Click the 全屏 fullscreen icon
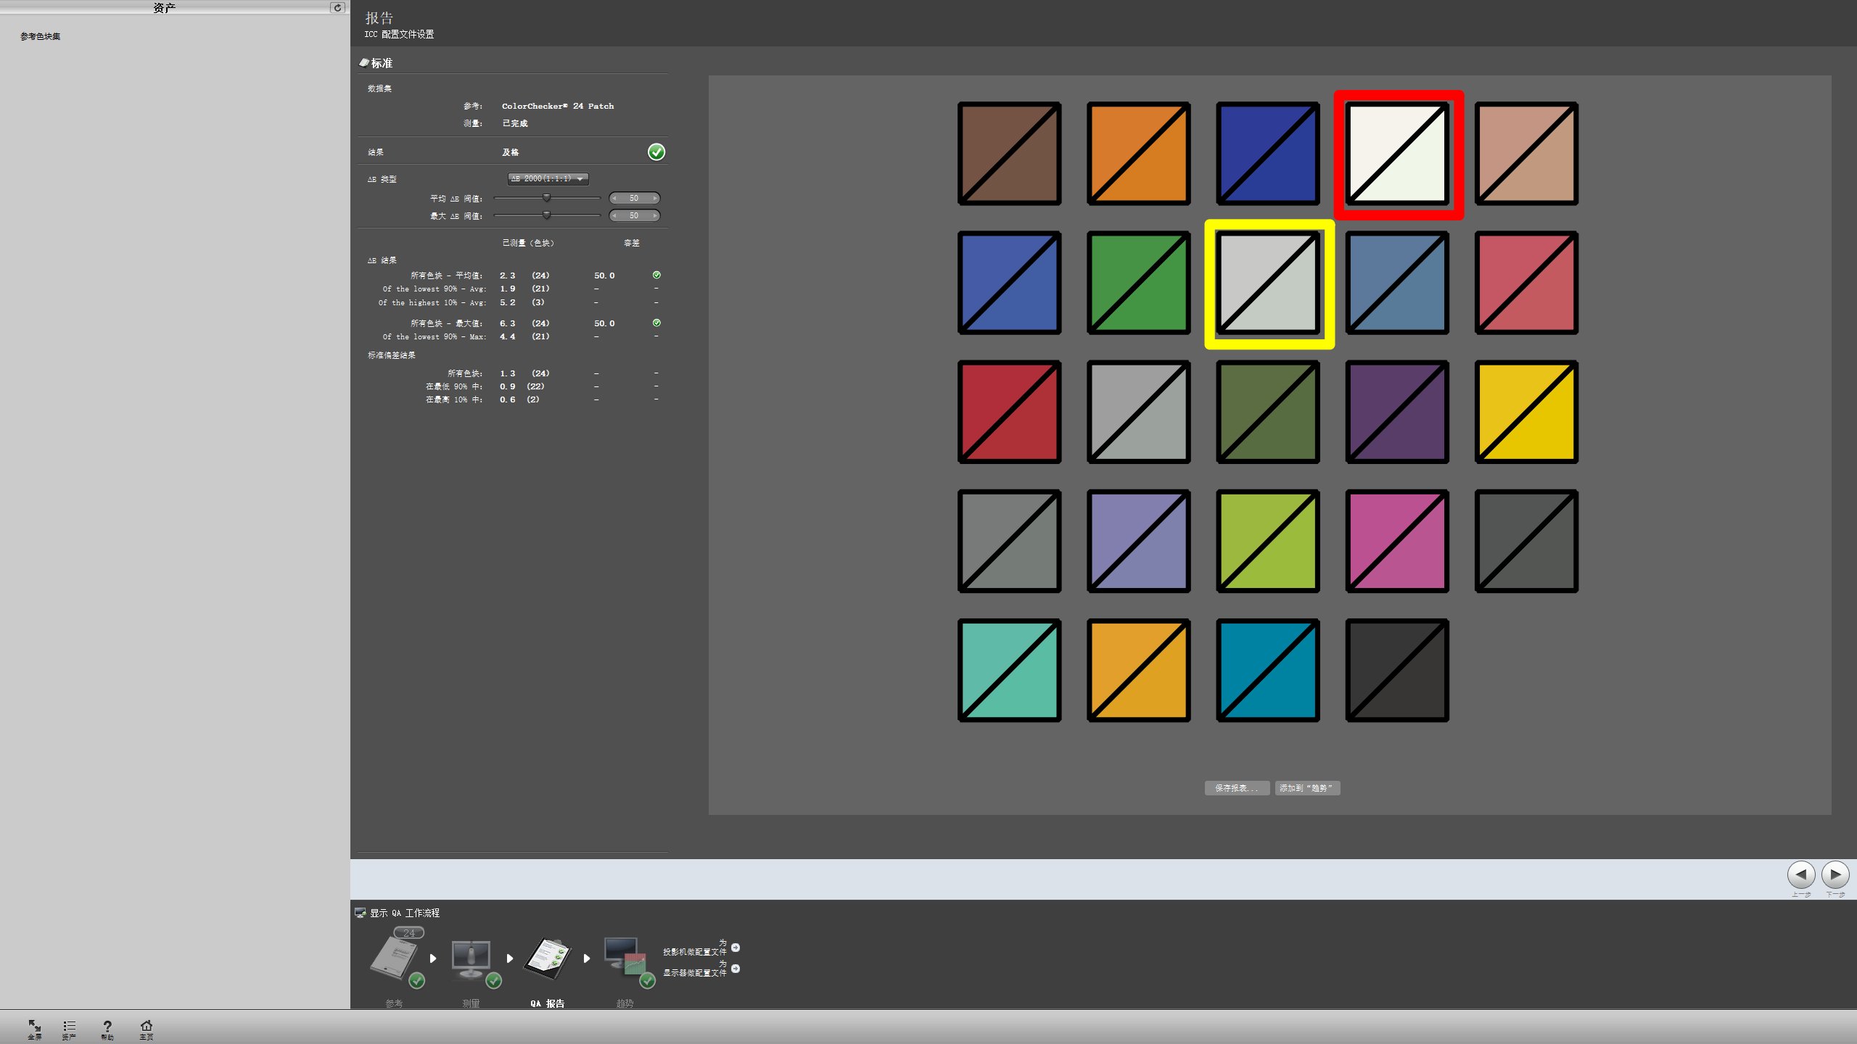The image size is (1857, 1044). pos(34,1027)
